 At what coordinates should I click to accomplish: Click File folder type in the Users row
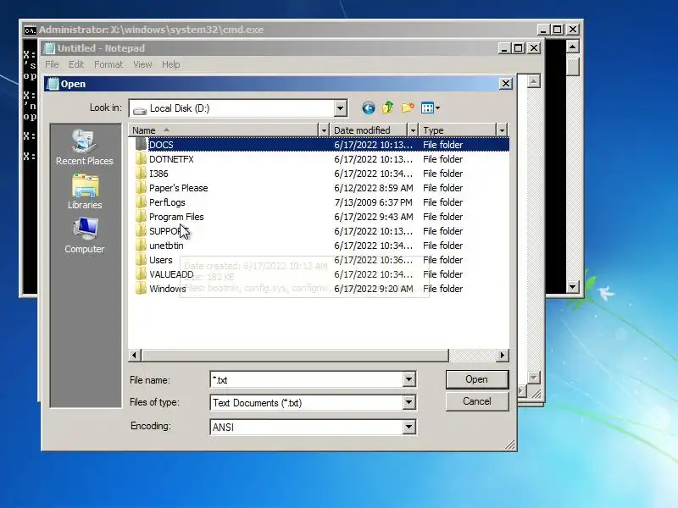pos(442,260)
